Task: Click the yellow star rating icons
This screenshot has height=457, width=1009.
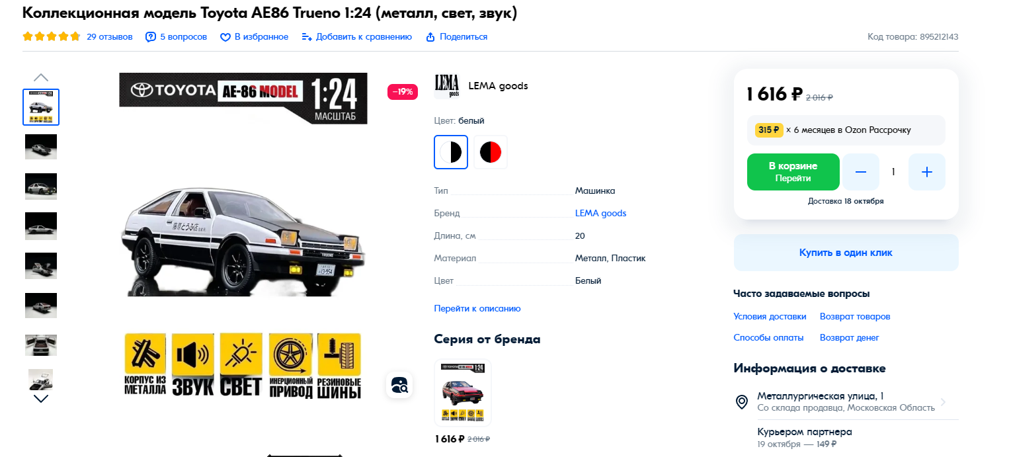Action: (52, 37)
